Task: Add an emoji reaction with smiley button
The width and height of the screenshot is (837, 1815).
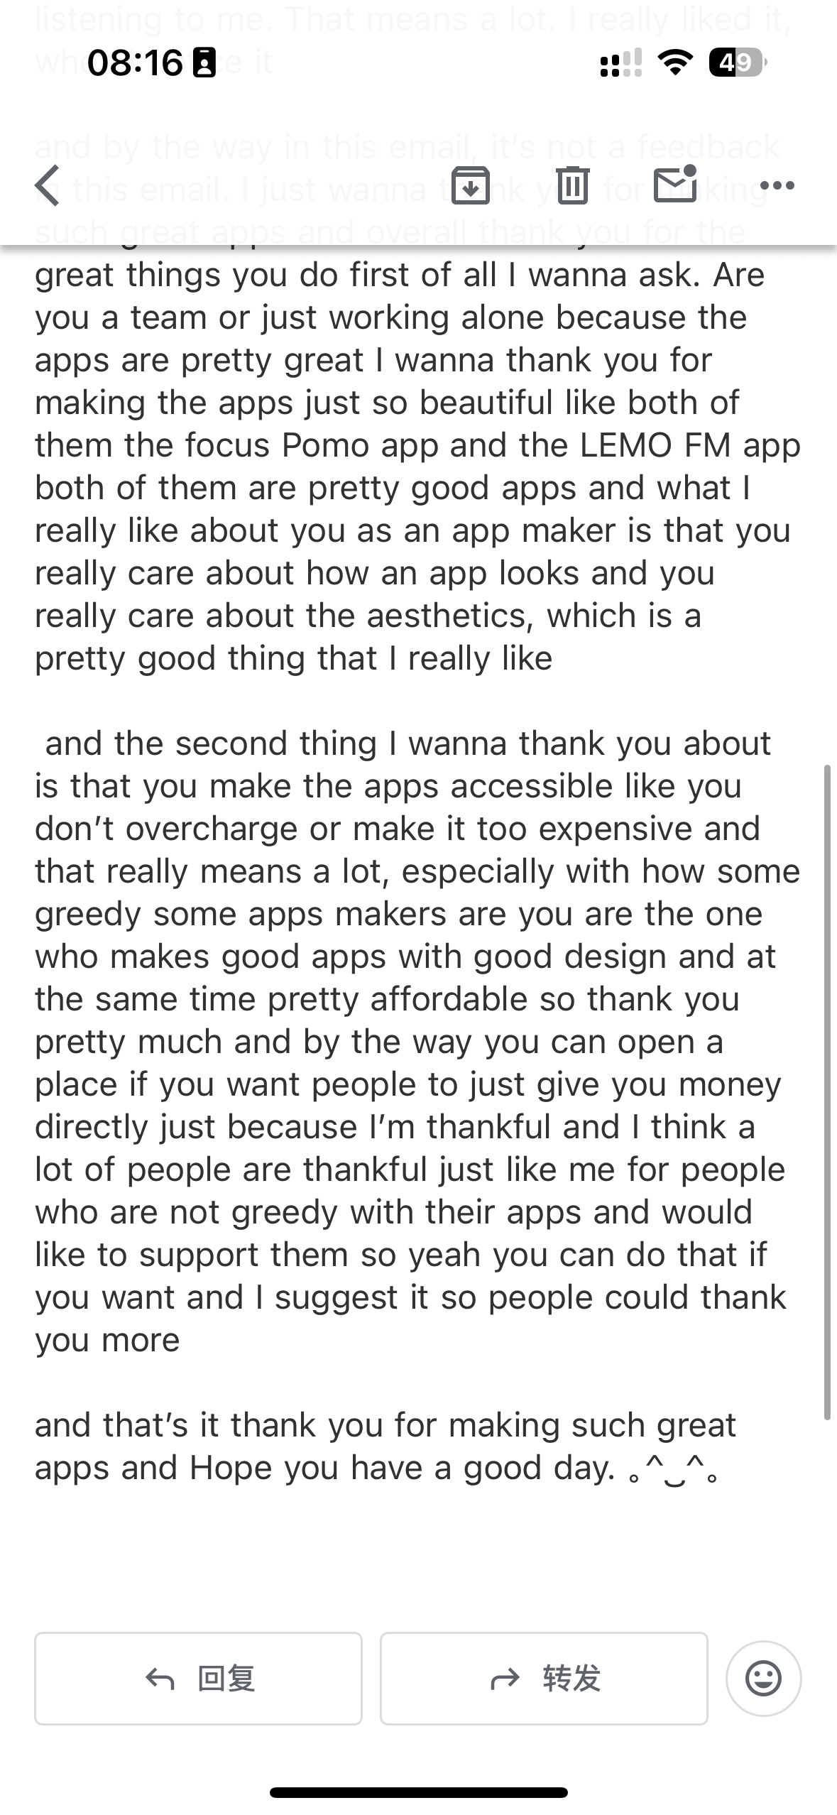Action: click(764, 1679)
